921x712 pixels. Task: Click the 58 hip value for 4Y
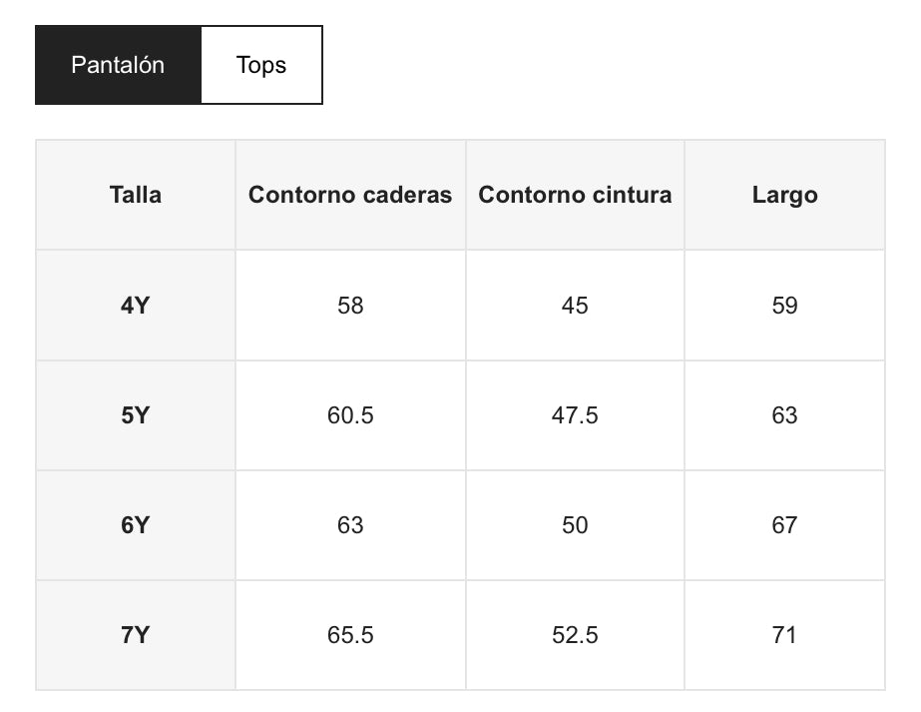click(350, 306)
